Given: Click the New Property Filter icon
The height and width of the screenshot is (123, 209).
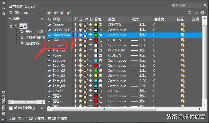Looking at the screenshot, I should [11, 13].
